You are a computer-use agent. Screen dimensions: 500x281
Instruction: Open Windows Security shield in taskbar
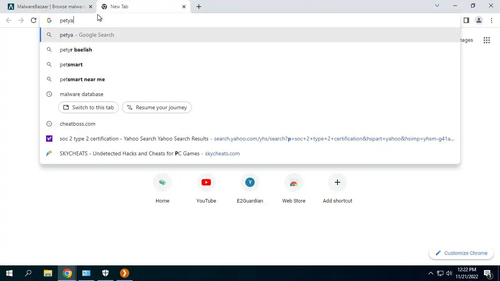click(x=105, y=273)
